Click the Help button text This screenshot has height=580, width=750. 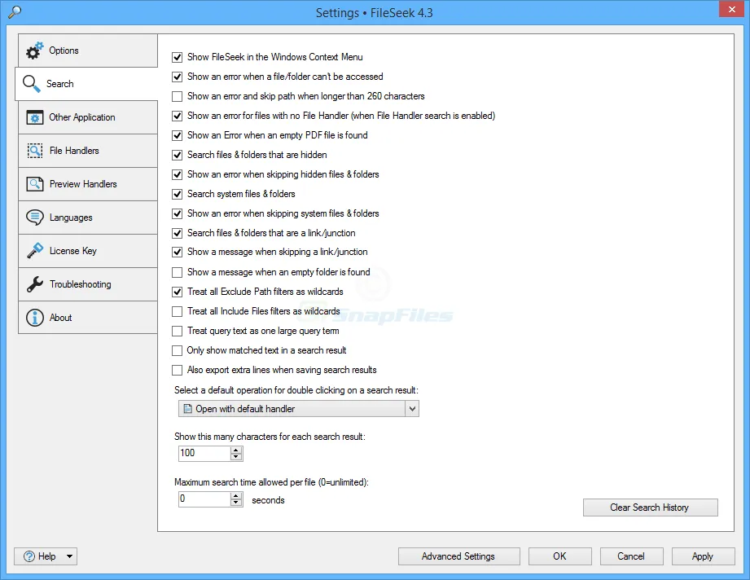point(47,556)
